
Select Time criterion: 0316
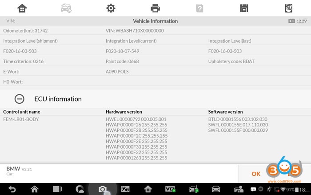click(24, 61)
